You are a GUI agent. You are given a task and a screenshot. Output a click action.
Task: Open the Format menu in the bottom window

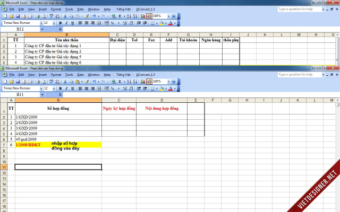[56, 75]
